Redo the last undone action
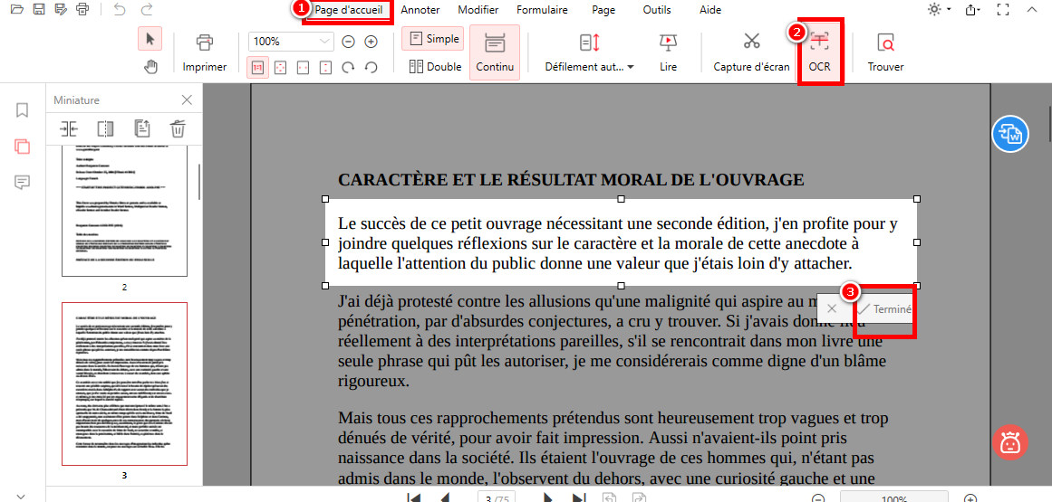 [x=146, y=9]
